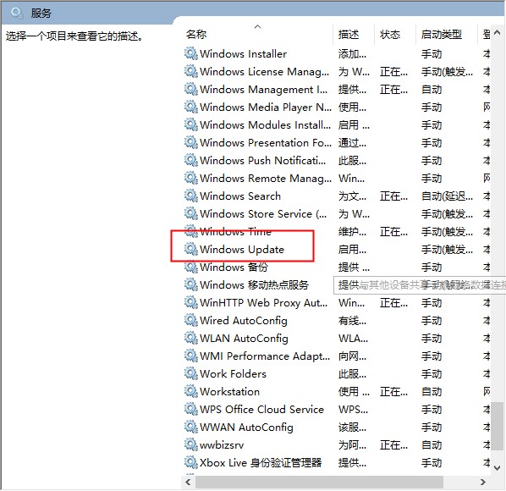
Task: Select the Xbox Live 身份验证管理器 name
Action: tap(261, 463)
